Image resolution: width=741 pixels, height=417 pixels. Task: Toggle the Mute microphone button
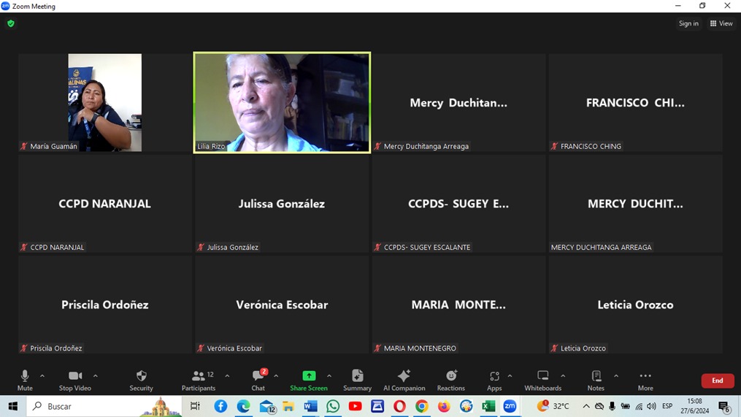pyautogui.click(x=25, y=380)
